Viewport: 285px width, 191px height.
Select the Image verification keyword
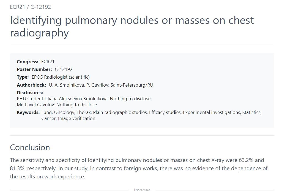point(76,118)
